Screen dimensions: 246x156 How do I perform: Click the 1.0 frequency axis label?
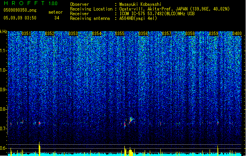click(3, 70)
